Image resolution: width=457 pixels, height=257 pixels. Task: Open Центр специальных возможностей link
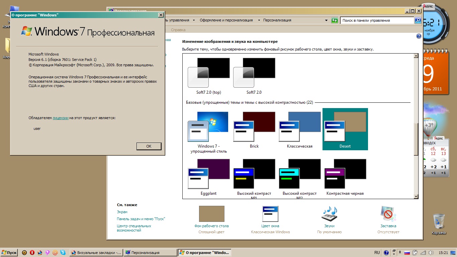pos(134,228)
